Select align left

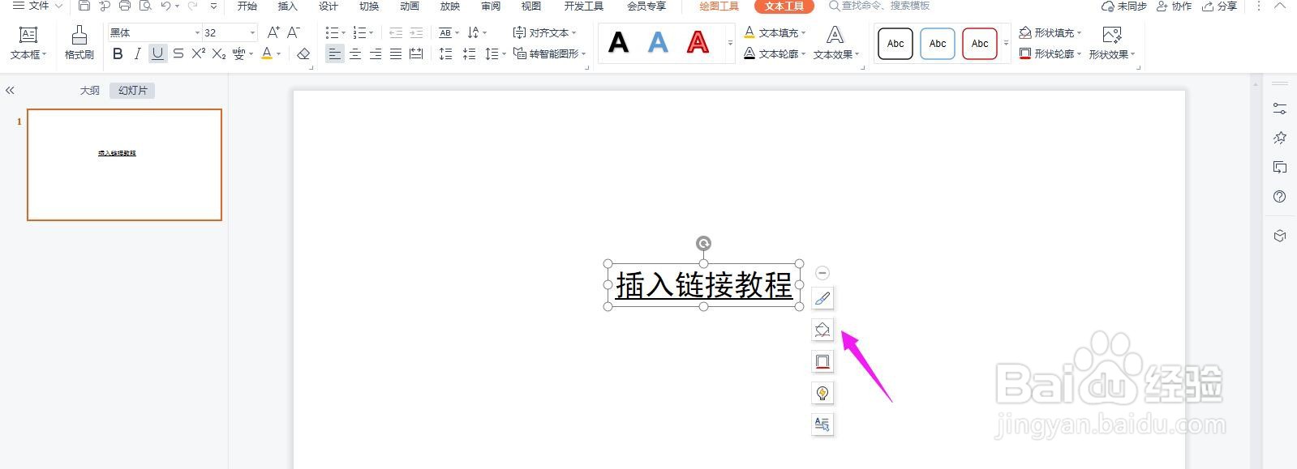pos(334,53)
